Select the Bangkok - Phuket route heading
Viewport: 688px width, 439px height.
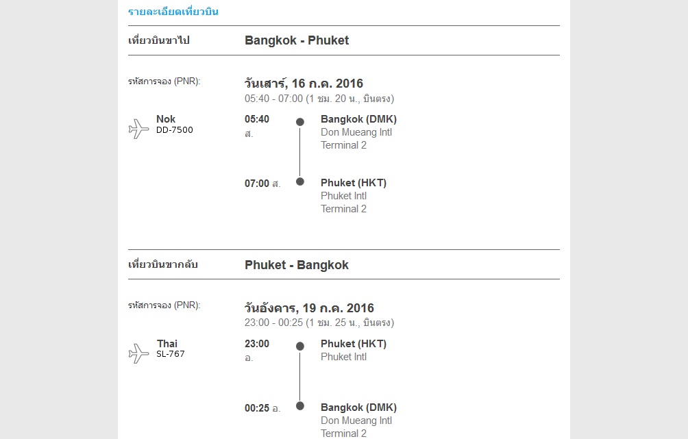pos(297,40)
